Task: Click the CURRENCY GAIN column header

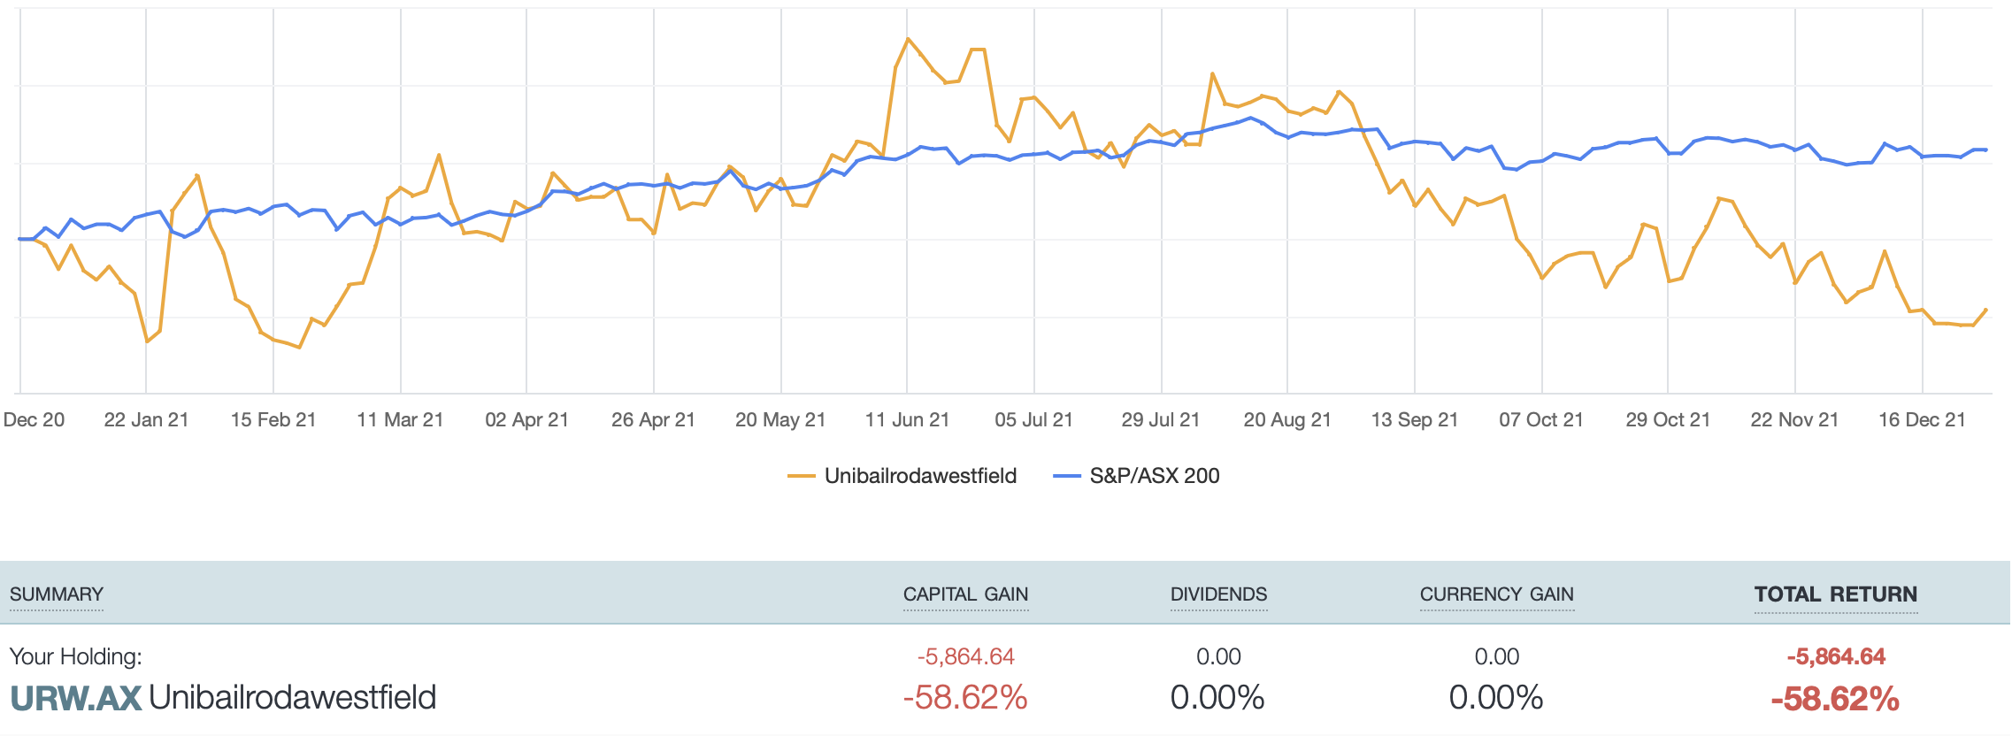Action: click(1496, 594)
